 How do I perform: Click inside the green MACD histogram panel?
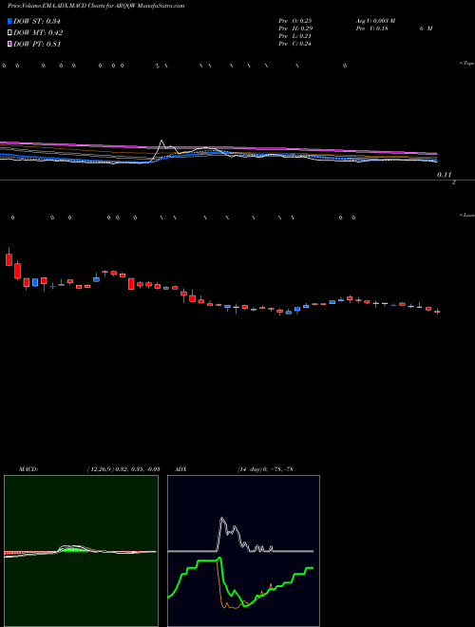click(x=81, y=551)
